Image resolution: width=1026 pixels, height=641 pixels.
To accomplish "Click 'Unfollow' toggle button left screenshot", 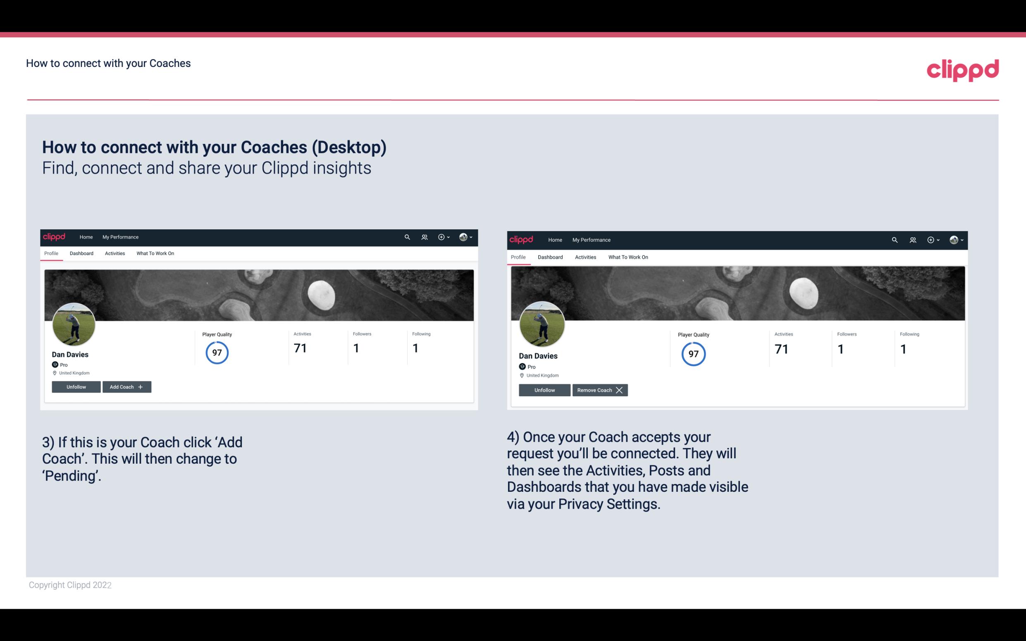I will 76,387.
